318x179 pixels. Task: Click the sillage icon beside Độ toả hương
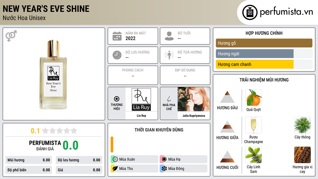(169, 55)
